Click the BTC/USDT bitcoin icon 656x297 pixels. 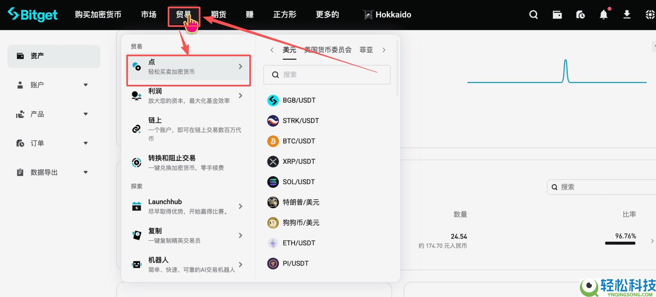(x=273, y=141)
